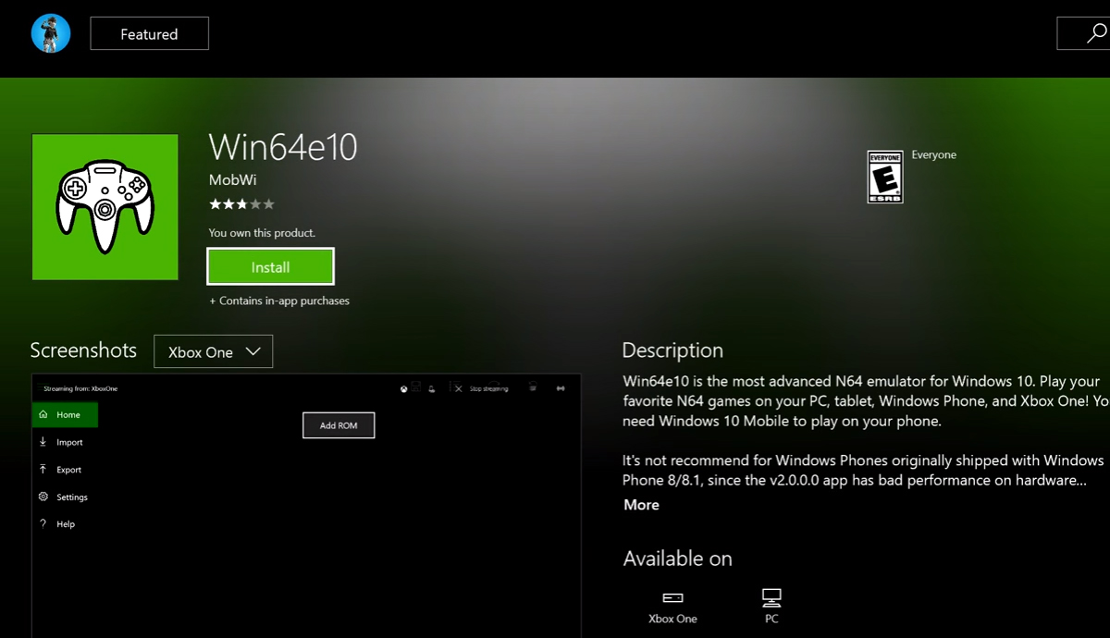Click the 'Description' heading
The height and width of the screenshot is (638, 1110).
tap(672, 350)
